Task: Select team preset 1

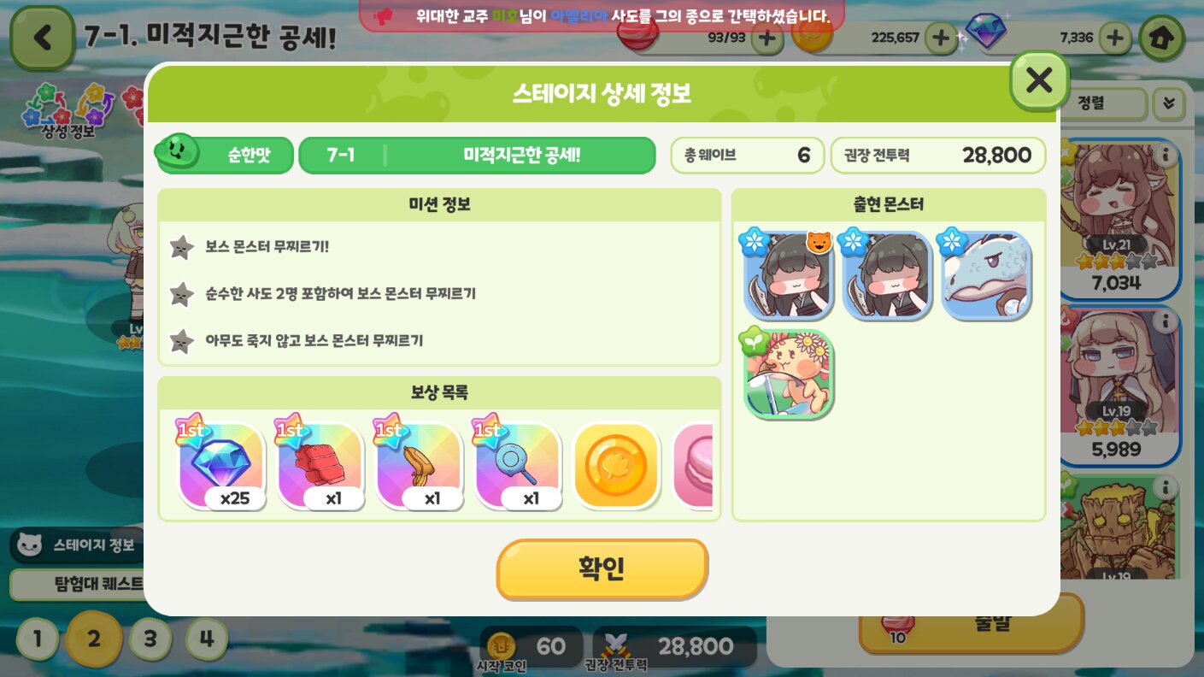Action: coord(37,639)
